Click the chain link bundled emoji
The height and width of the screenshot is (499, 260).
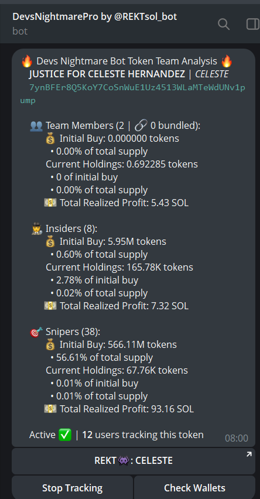(141, 126)
